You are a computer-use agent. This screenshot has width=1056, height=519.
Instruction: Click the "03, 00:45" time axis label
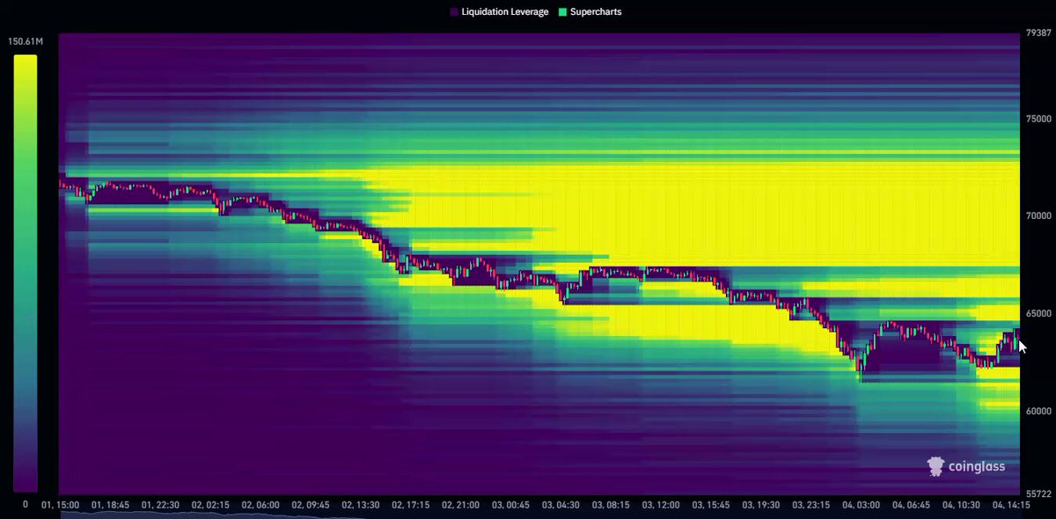coord(510,506)
